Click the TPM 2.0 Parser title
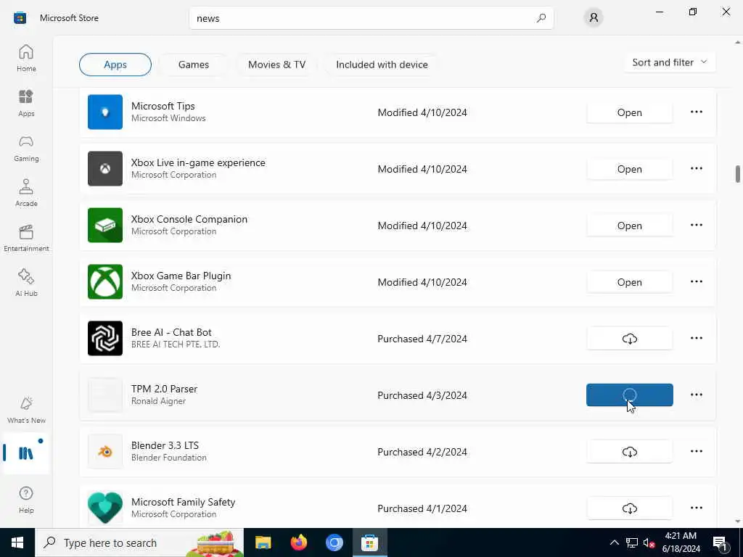 click(x=164, y=389)
